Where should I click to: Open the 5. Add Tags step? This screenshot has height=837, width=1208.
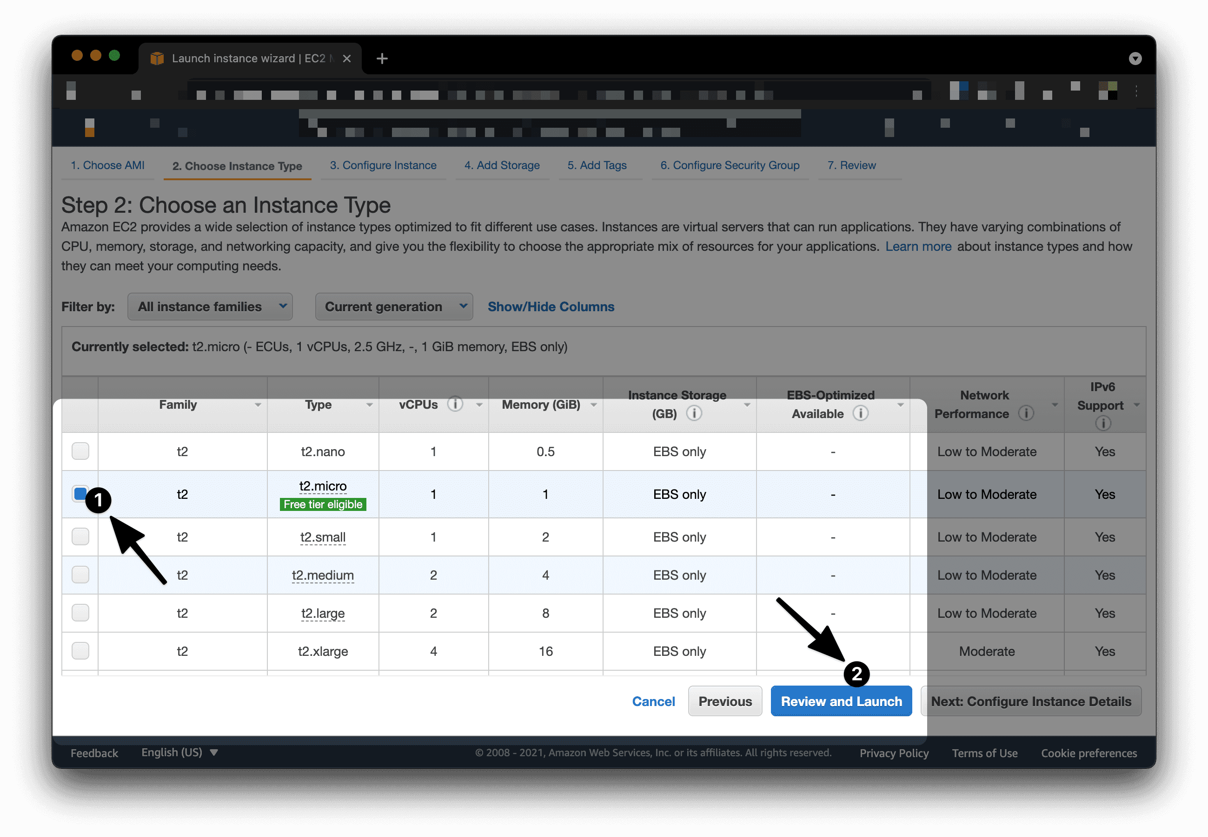click(597, 165)
